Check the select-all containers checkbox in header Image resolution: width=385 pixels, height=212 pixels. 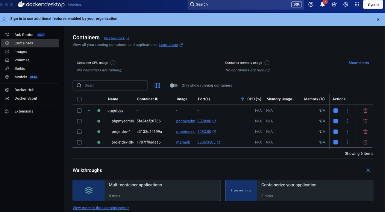(79, 99)
